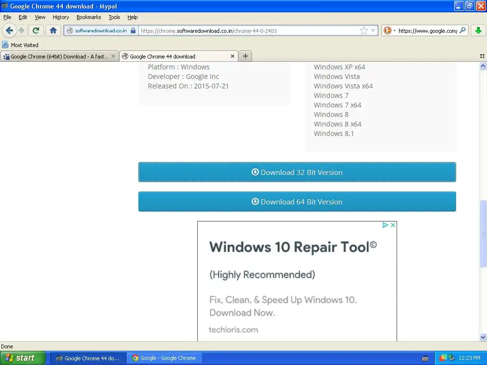
Task: Close the ad with X icon
Action: 393,225
